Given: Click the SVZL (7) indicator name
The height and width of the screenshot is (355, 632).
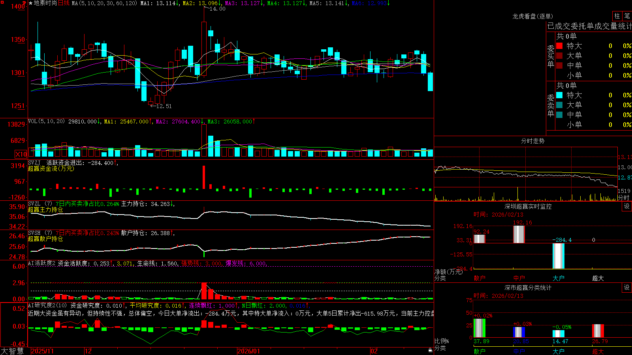Looking at the screenshot, I should click(x=40, y=204).
